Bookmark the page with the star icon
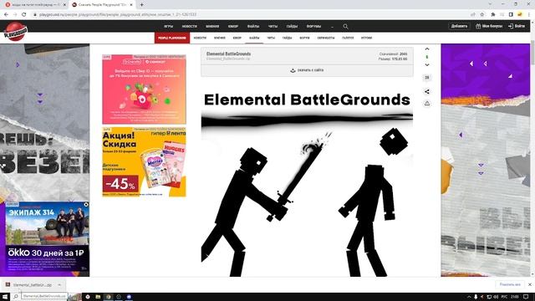Image resolution: width=535 pixels, height=301 pixels. click(x=482, y=15)
